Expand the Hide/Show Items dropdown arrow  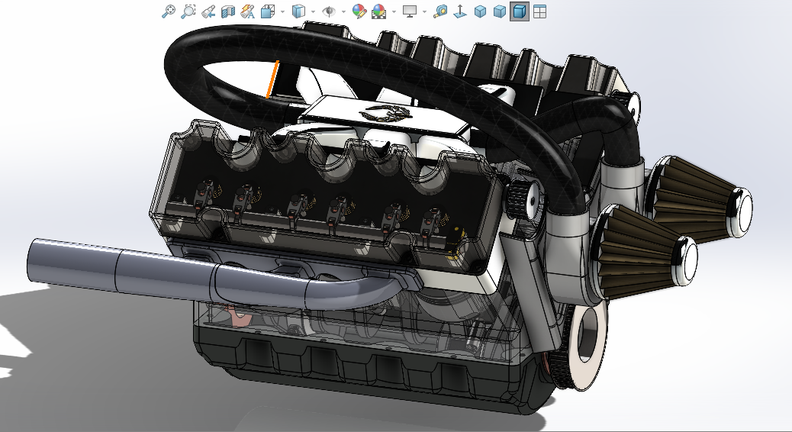click(343, 11)
